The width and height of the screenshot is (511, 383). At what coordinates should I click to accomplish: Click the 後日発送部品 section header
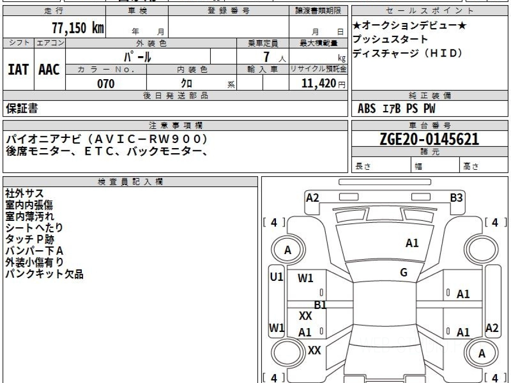(175, 96)
